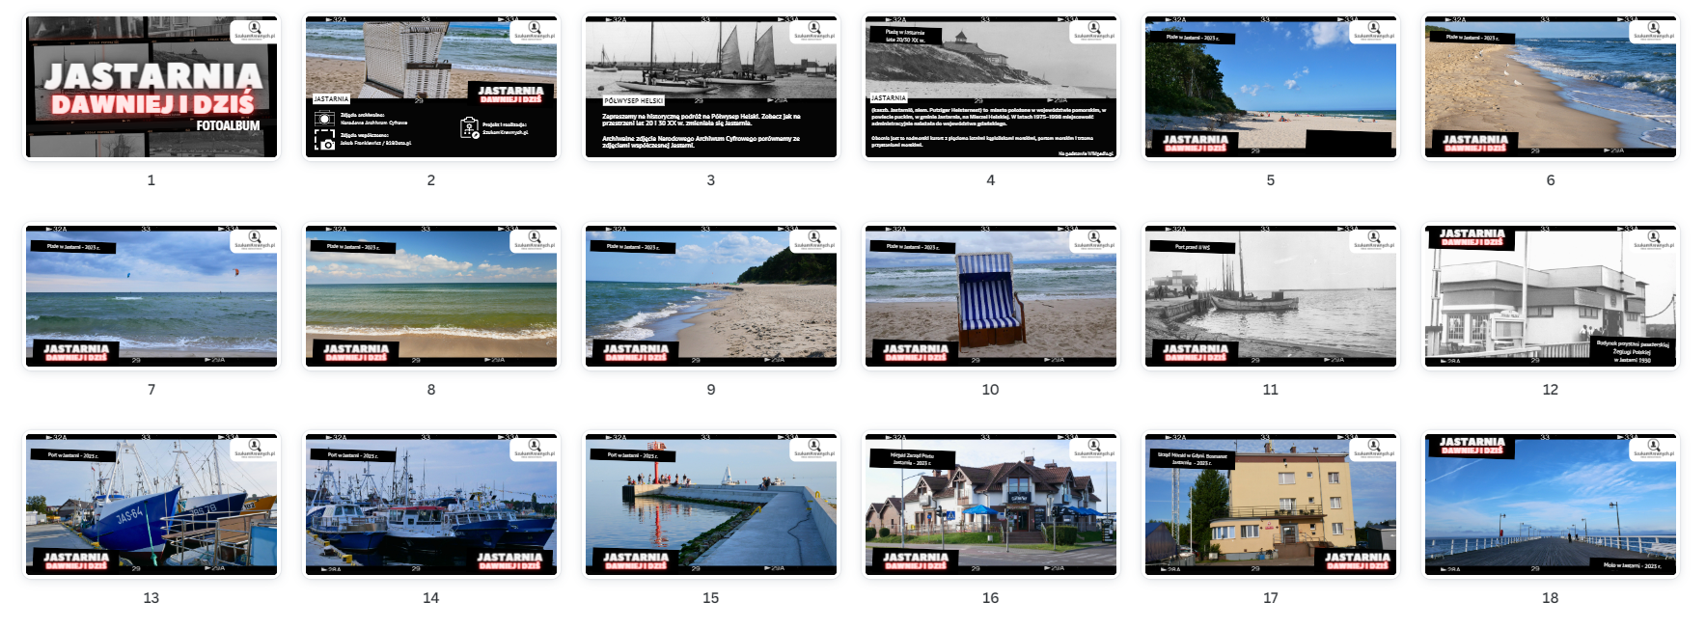Choose slide 7 with kitesurfers at sea
The width and height of the screenshot is (1706, 629).
151,296
